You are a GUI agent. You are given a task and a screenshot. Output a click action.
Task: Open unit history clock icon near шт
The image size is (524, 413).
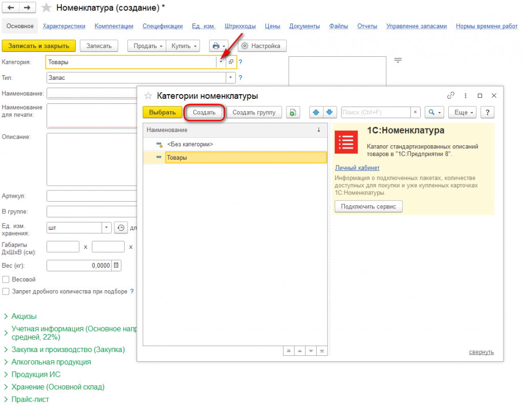pos(121,228)
